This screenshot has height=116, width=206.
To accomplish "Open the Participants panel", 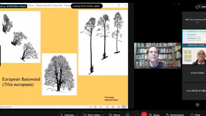I will (x=175, y=115).
